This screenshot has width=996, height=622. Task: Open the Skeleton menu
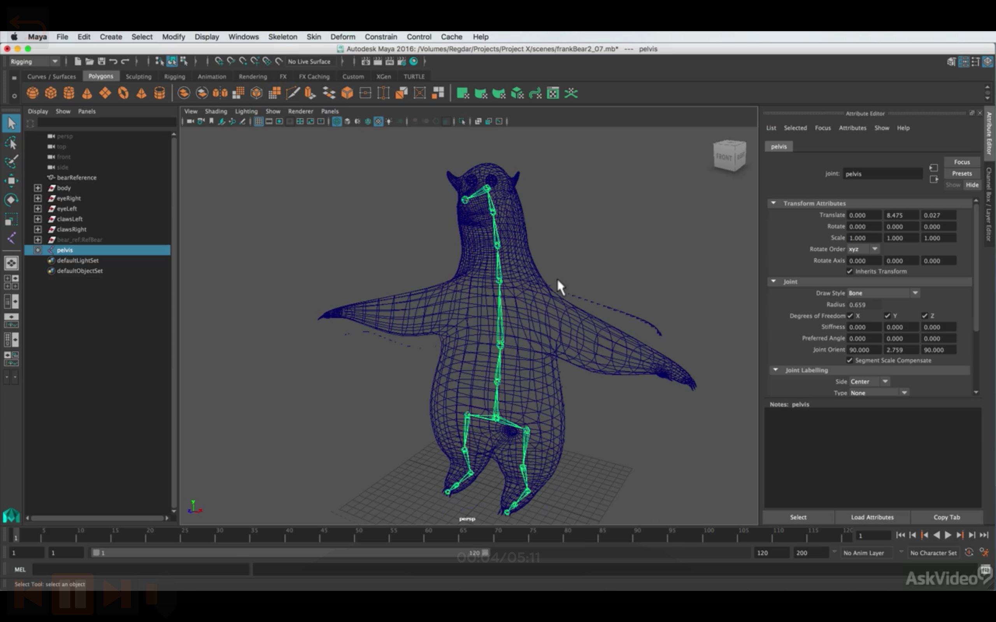point(282,37)
